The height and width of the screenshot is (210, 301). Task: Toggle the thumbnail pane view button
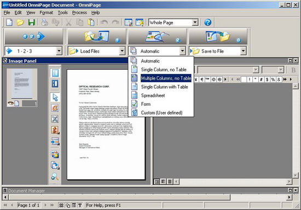(x=55, y=84)
